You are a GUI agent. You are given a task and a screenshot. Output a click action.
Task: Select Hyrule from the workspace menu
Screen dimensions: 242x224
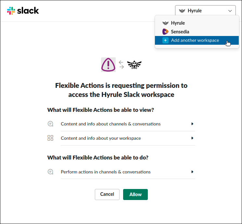pyautogui.click(x=178, y=23)
